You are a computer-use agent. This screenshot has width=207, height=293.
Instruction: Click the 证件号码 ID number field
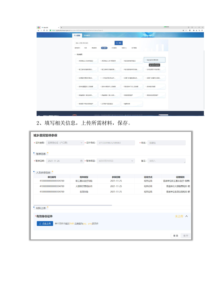pos(116,143)
